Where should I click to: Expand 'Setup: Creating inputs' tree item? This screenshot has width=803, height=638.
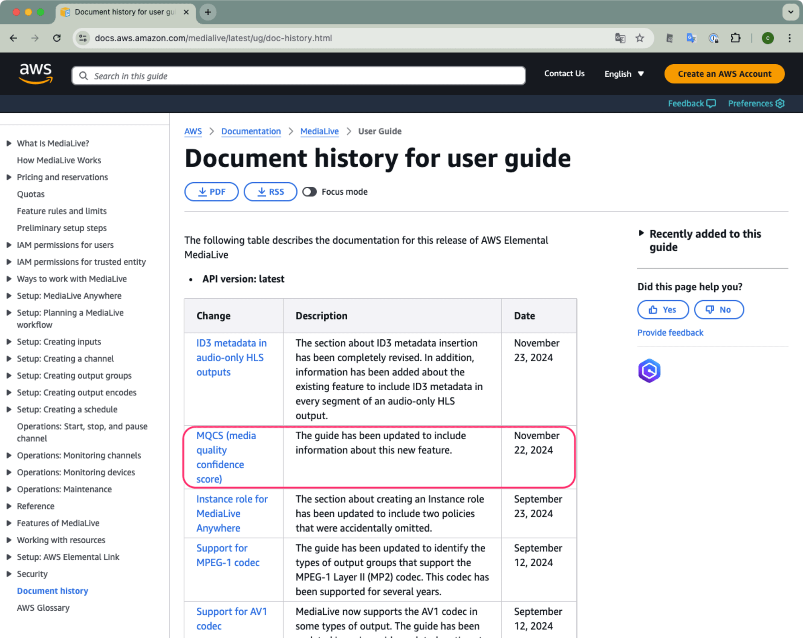click(x=9, y=342)
